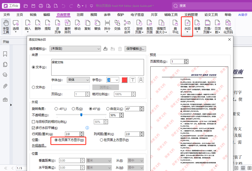Open the 文件 menu

click(x=6, y=15)
